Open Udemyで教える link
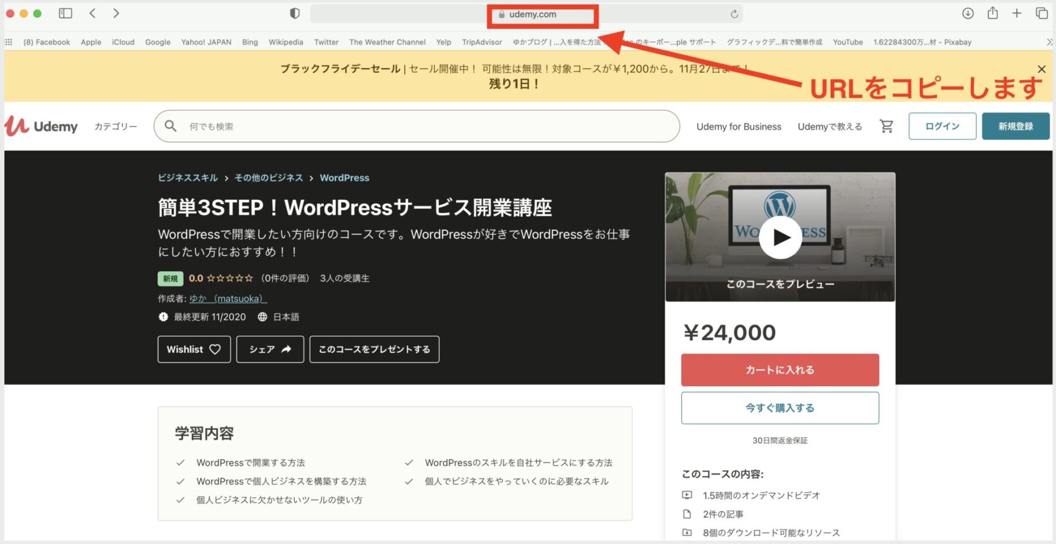This screenshot has width=1056, height=544. click(x=830, y=127)
